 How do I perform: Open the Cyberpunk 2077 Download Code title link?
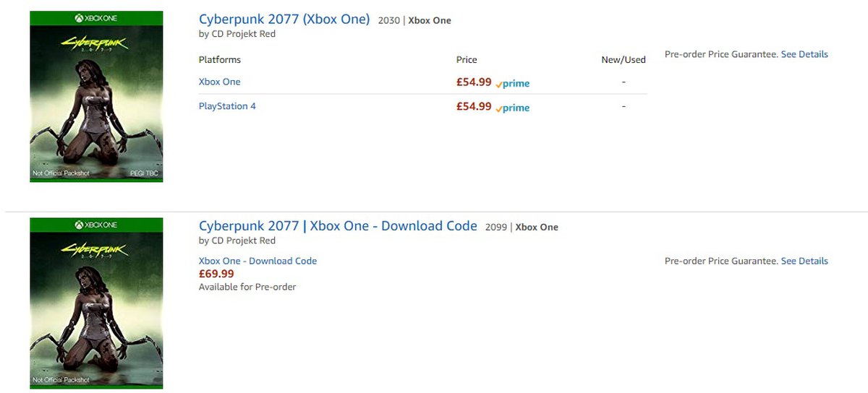pos(338,226)
